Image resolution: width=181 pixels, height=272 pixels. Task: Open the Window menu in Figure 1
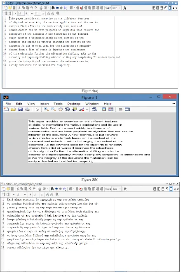pyautogui.click(x=92, y=104)
